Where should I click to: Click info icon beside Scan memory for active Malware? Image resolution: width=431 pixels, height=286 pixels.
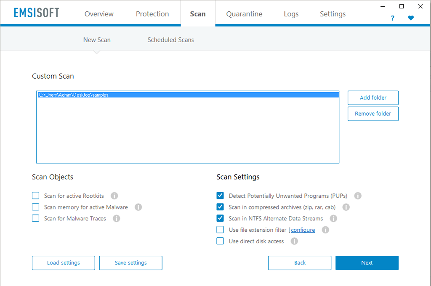(x=138, y=207)
